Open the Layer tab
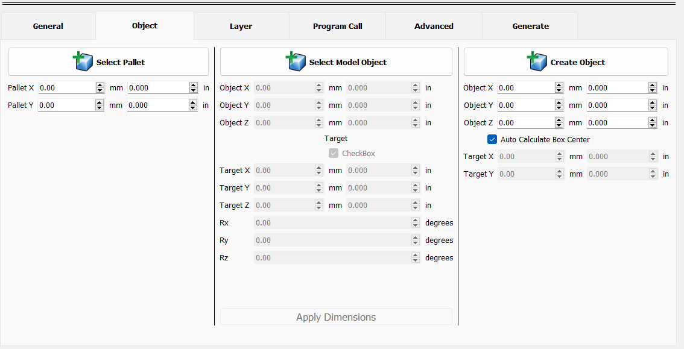684x349 pixels. [241, 27]
